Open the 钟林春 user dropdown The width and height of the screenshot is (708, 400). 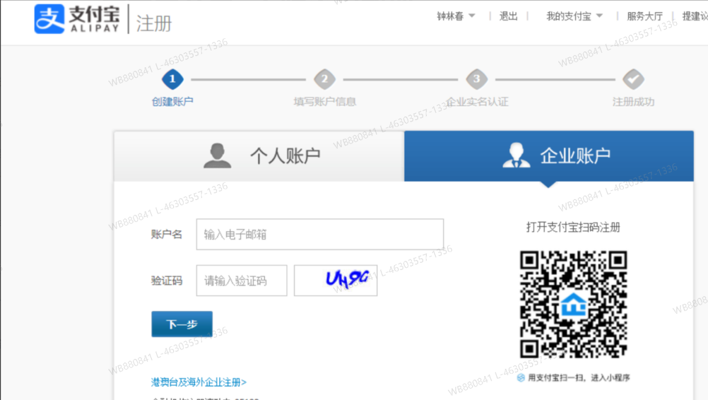click(x=456, y=16)
